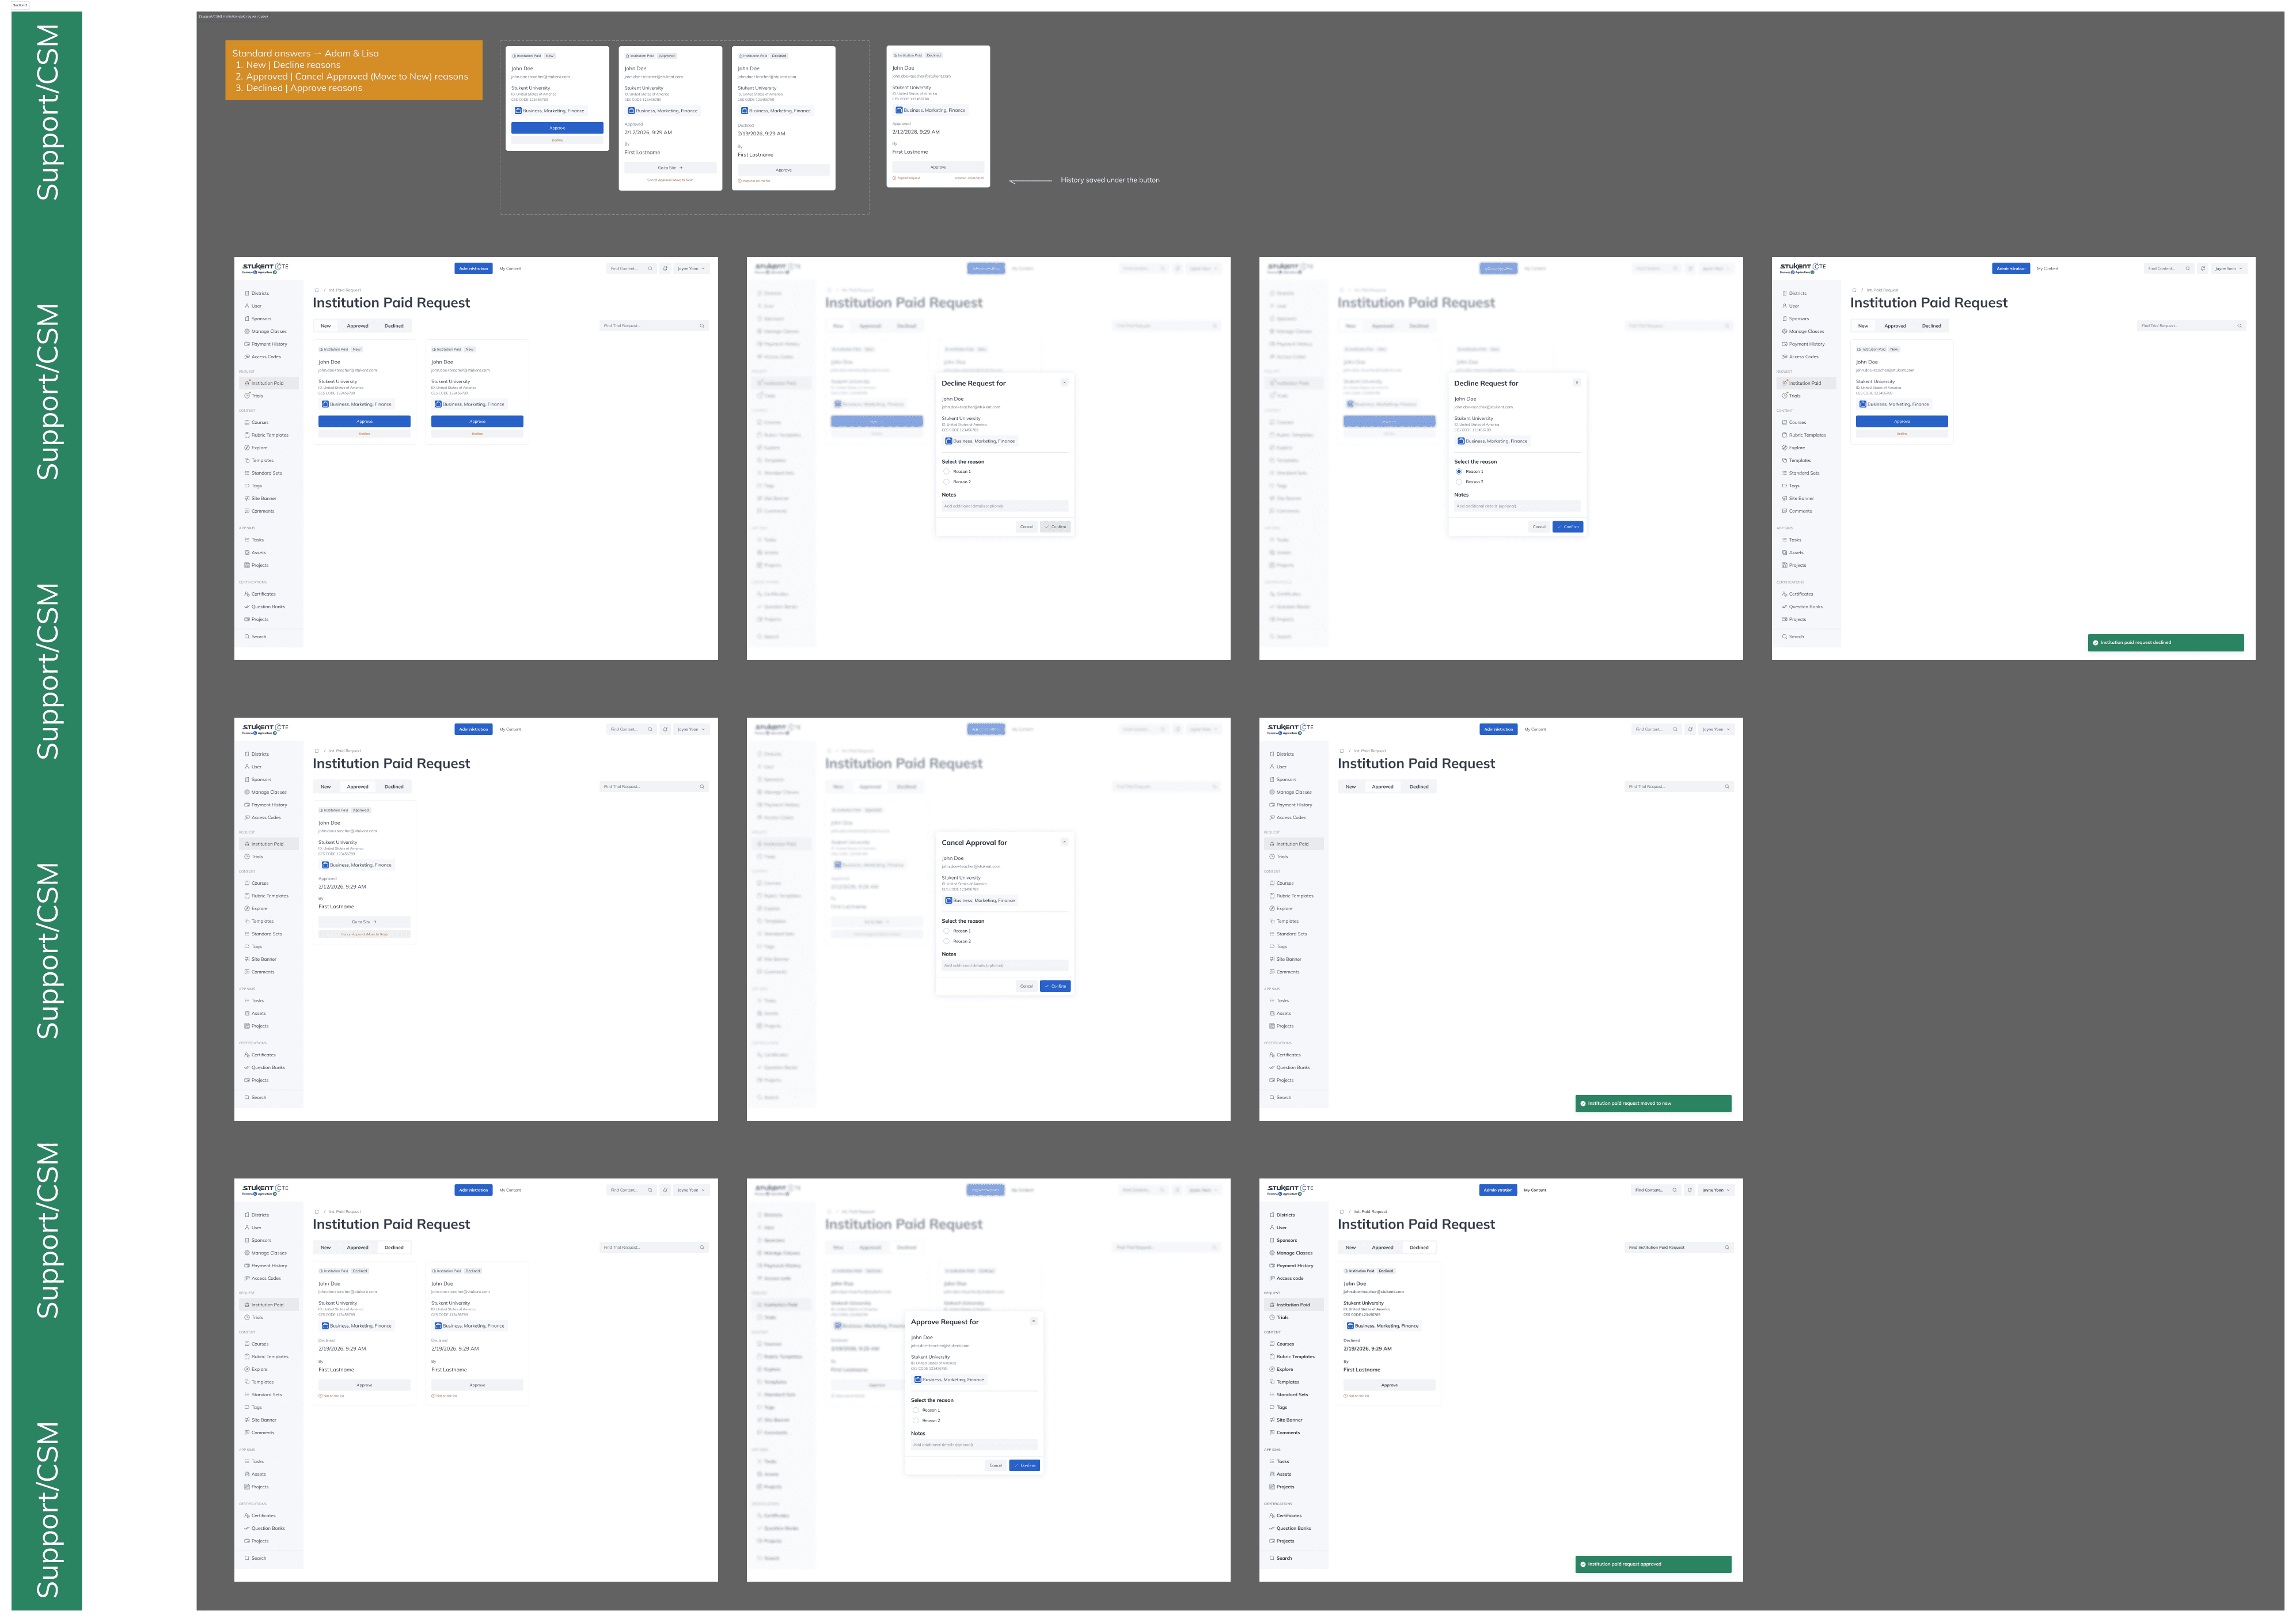Select Reason 1 in 'Approve Request for' dialog
2296x1622 pixels.
[x=916, y=1410]
